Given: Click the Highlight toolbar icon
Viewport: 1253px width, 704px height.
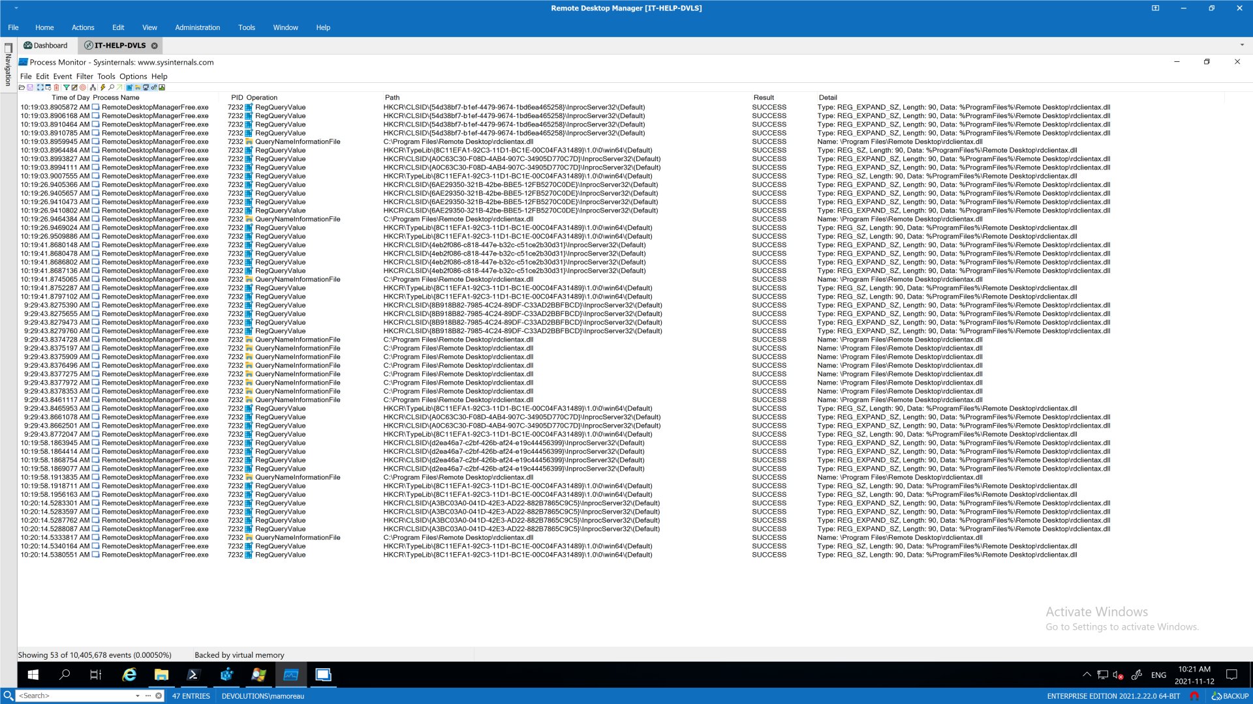Looking at the screenshot, I should [74, 87].
